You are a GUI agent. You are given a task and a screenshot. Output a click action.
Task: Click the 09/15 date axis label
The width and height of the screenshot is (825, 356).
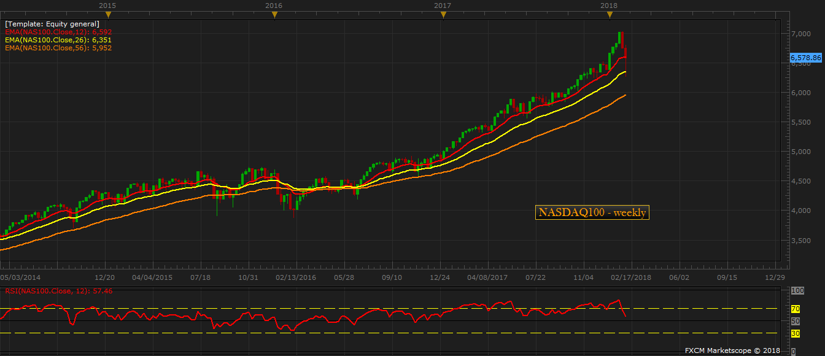(x=726, y=277)
